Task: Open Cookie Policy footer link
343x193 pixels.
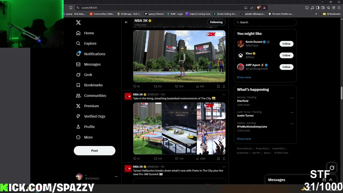Action: [278, 149]
